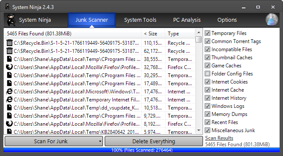Click the 10,518... size cell
The height and width of the screenshot is (156, 283).
click(153, 108)
